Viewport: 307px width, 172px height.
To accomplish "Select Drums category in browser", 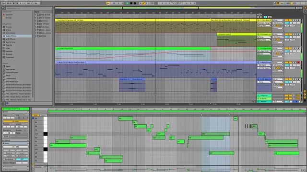I will (x=9, y=30).
